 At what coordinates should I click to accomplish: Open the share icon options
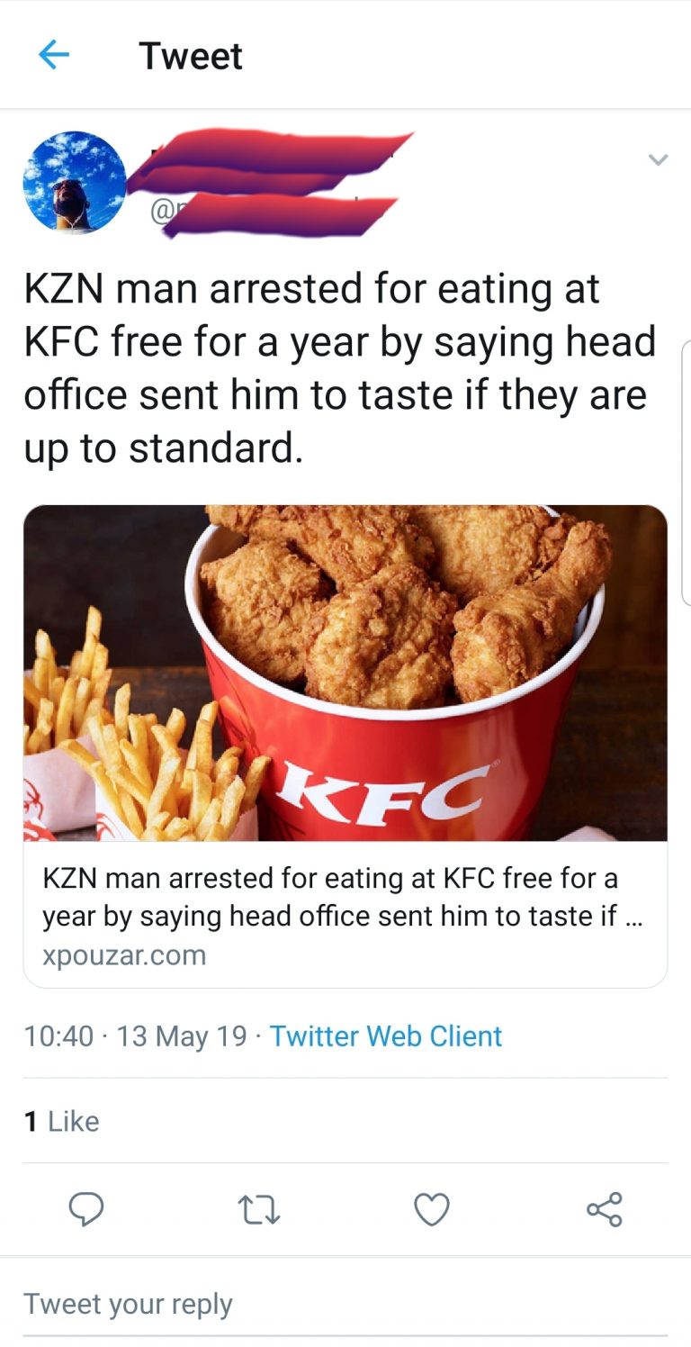click(x=604, y=1209)
